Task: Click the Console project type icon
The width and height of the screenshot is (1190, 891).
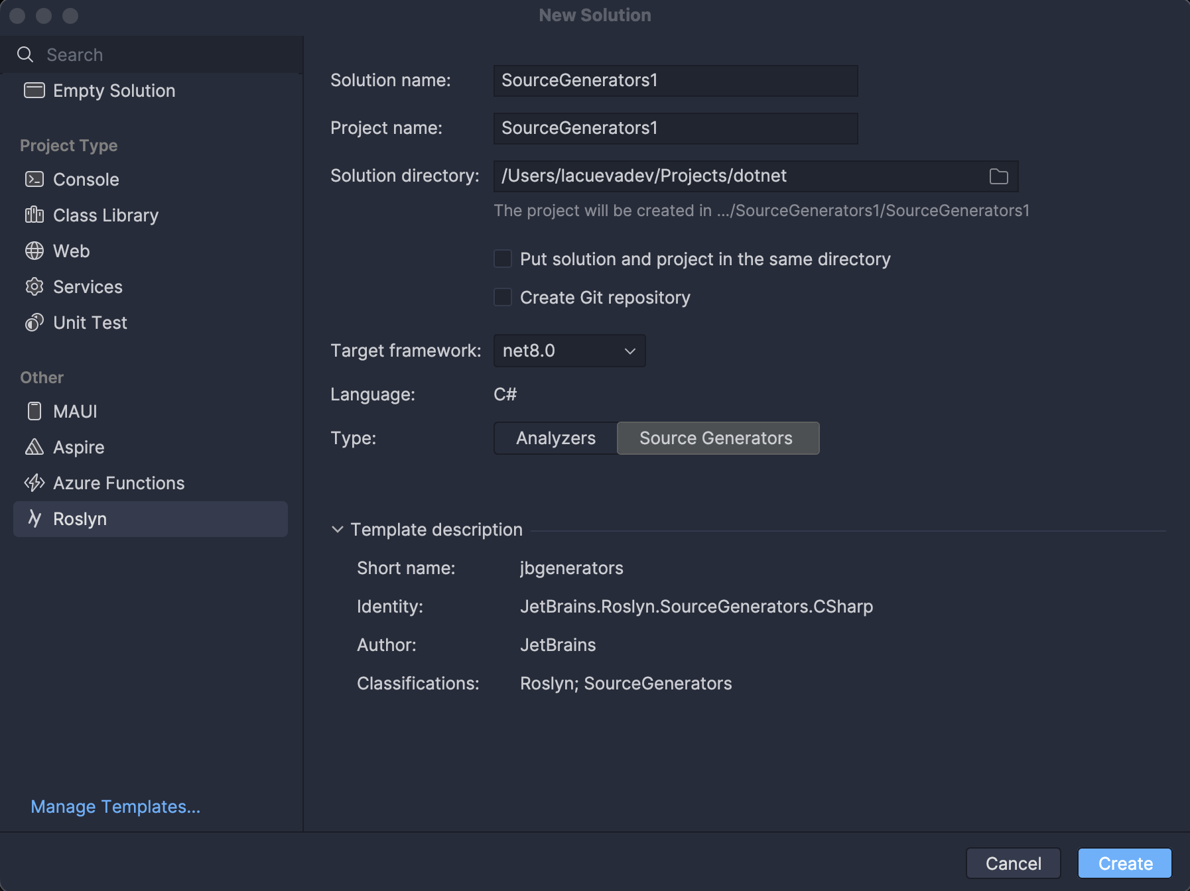Action: click(34, 180)
